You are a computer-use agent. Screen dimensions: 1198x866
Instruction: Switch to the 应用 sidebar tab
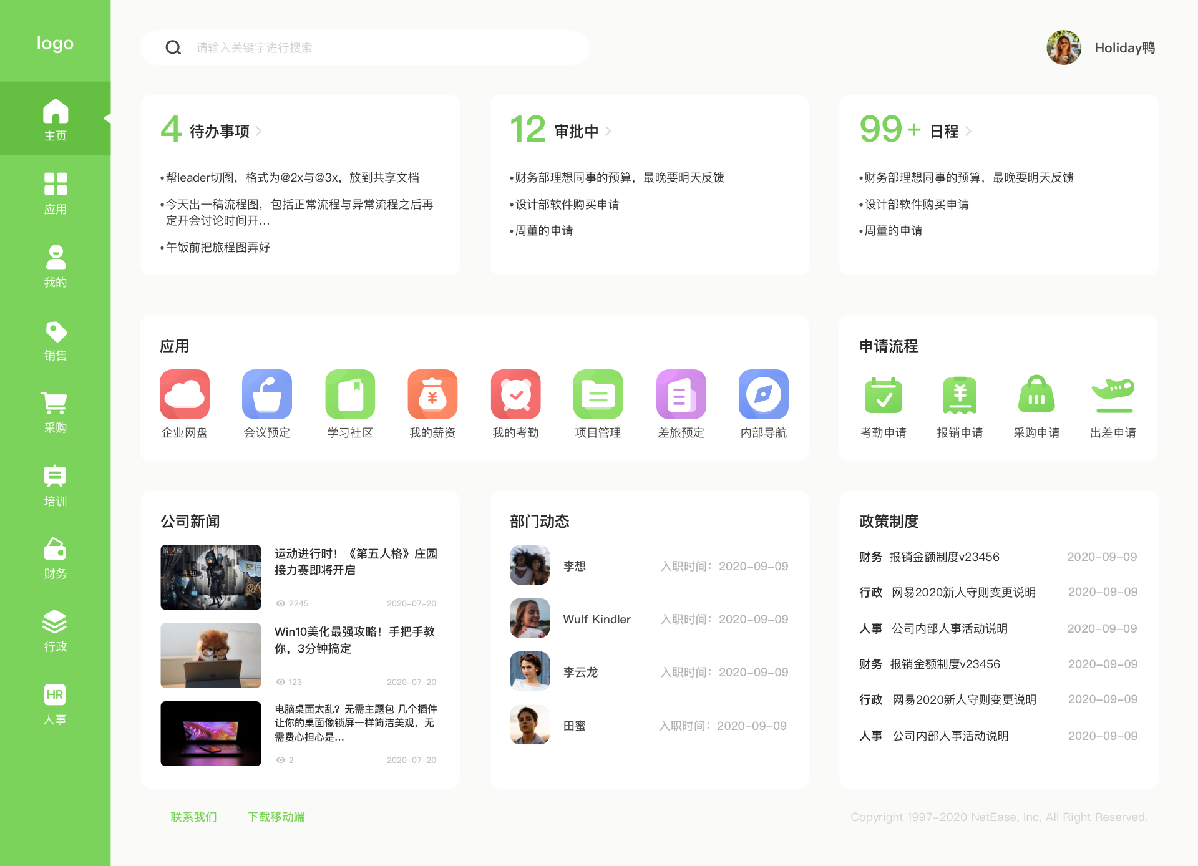pos(55,193)
